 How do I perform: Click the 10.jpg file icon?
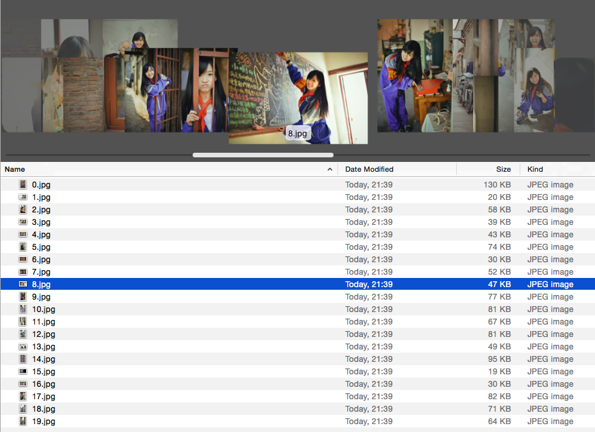tap(23, 309)
